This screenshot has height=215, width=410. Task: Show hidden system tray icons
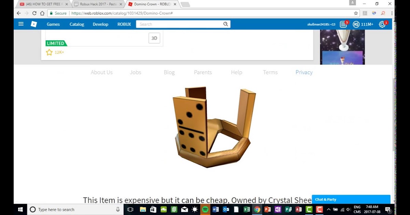tap(329, 210)
